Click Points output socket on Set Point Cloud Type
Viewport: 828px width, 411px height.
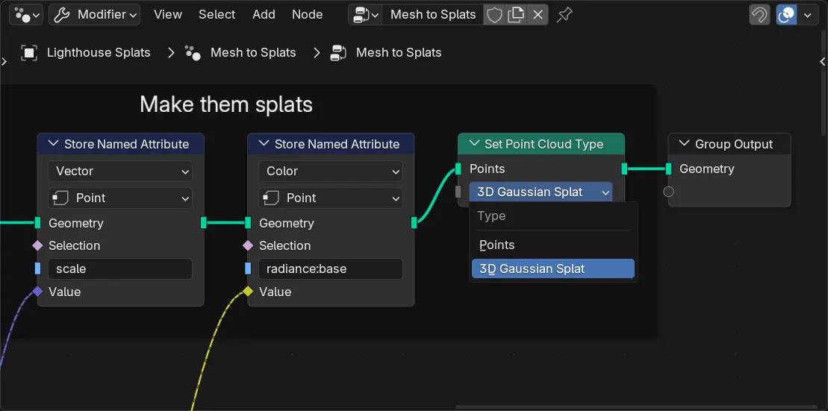point(625,169)
